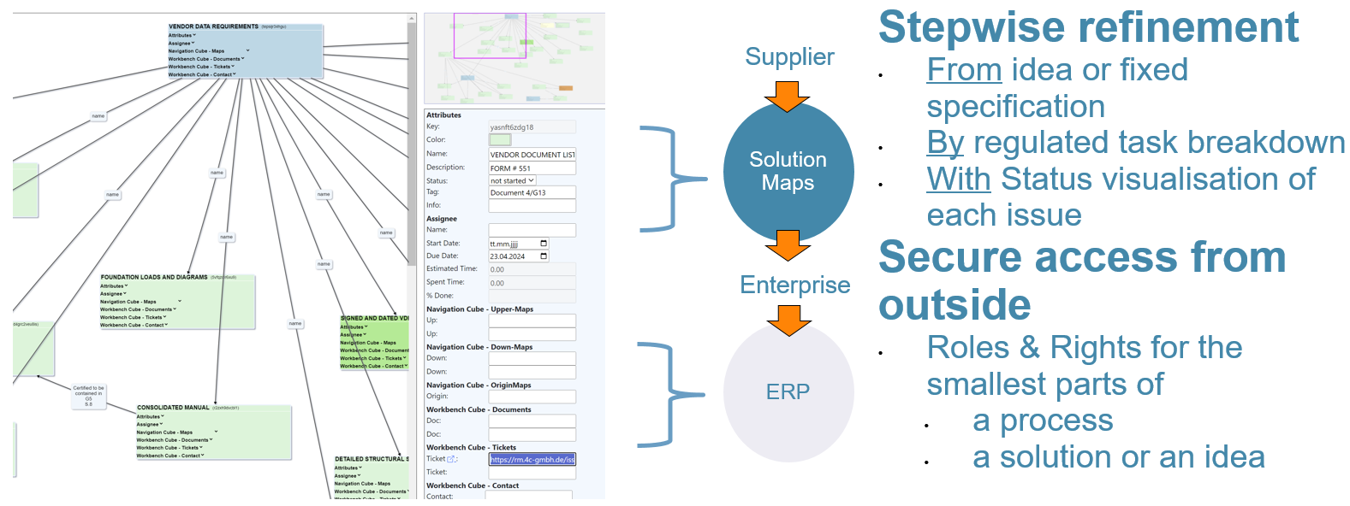Click the Name field containing VENDOR DOCUMENT LIST

(x=532, y=155)
